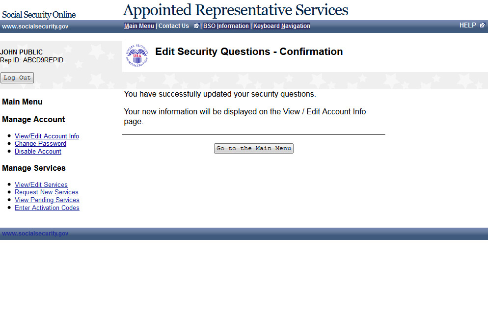Click the external-link icon beside Contact Us
This screenshot has height=314, width=488.
point(196,26)
